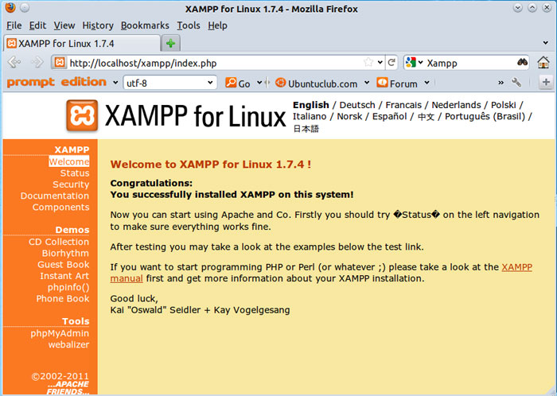Open the Guest Book demo
557x396 pixels.
[64, 264]
